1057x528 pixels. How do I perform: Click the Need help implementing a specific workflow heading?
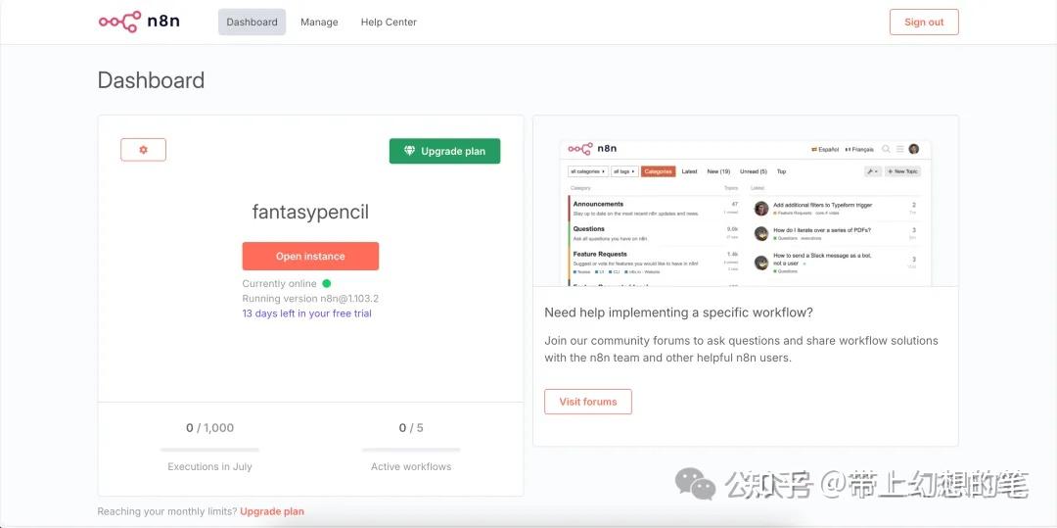click(679, 312)
